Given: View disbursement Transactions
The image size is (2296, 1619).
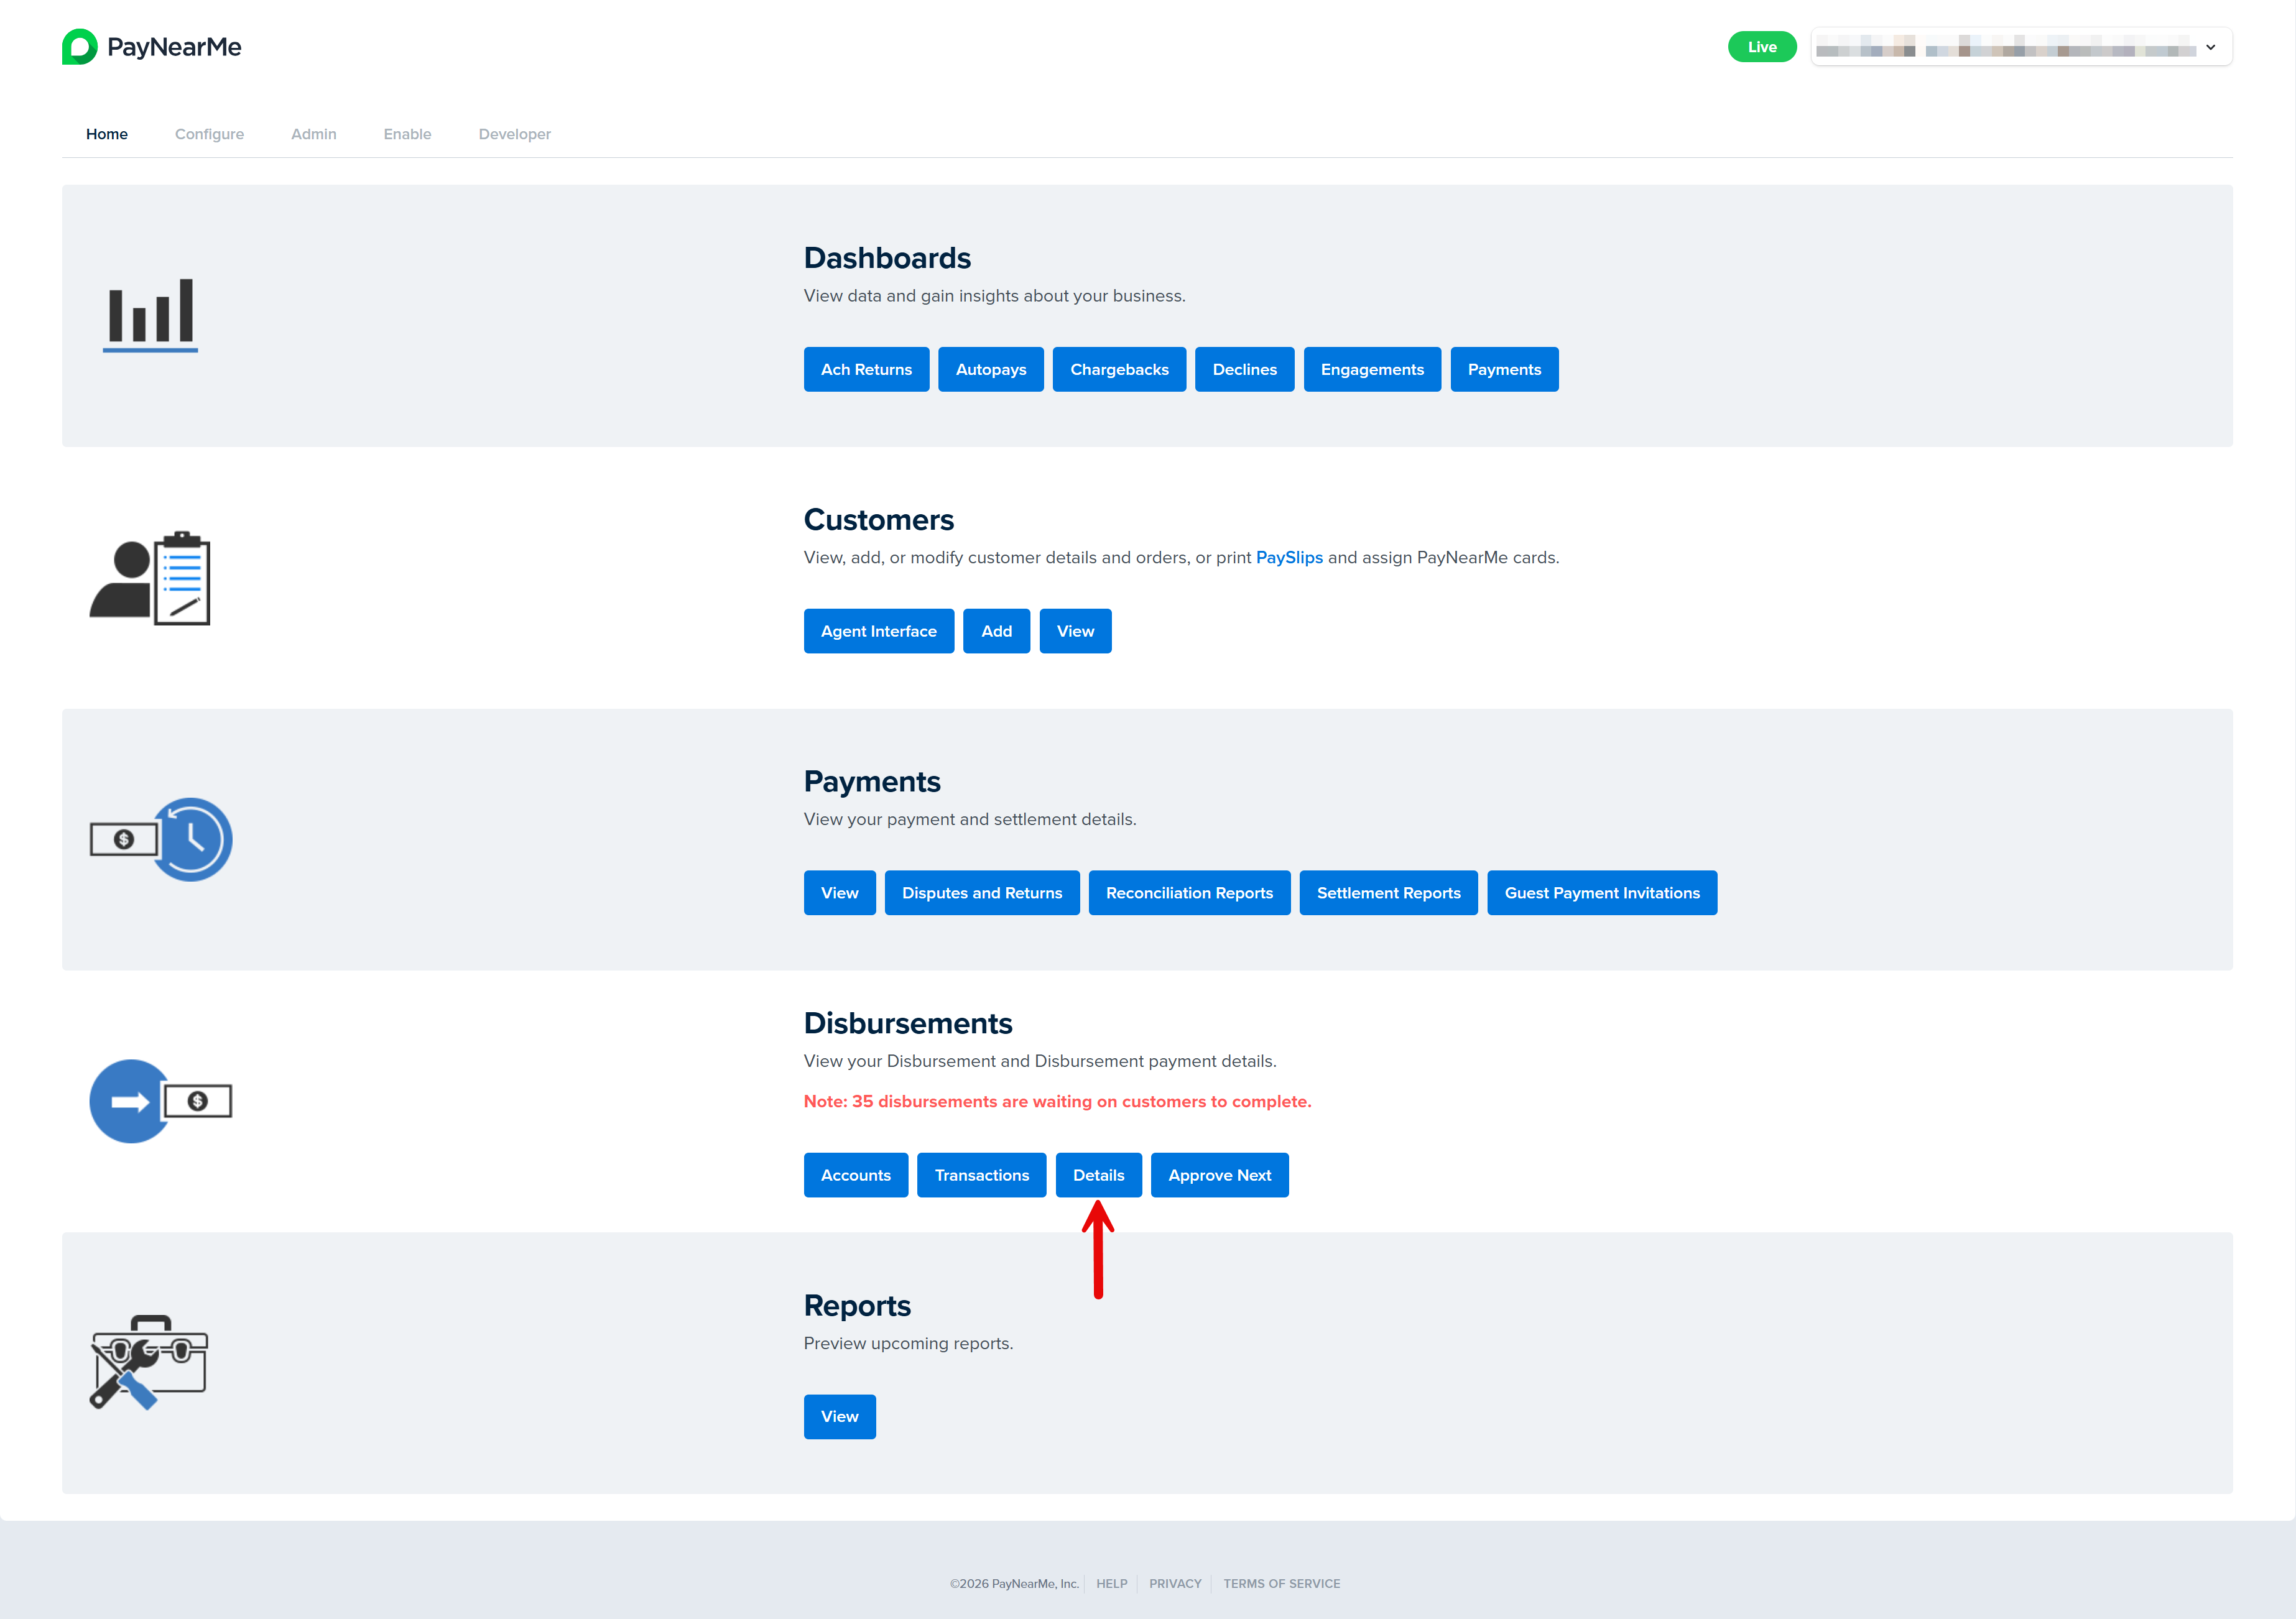Looking at the screenshot, I should pyautogui.click(x=982, y=1175).
